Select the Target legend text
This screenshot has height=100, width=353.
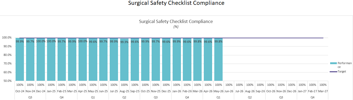click(x=342, y=72)
